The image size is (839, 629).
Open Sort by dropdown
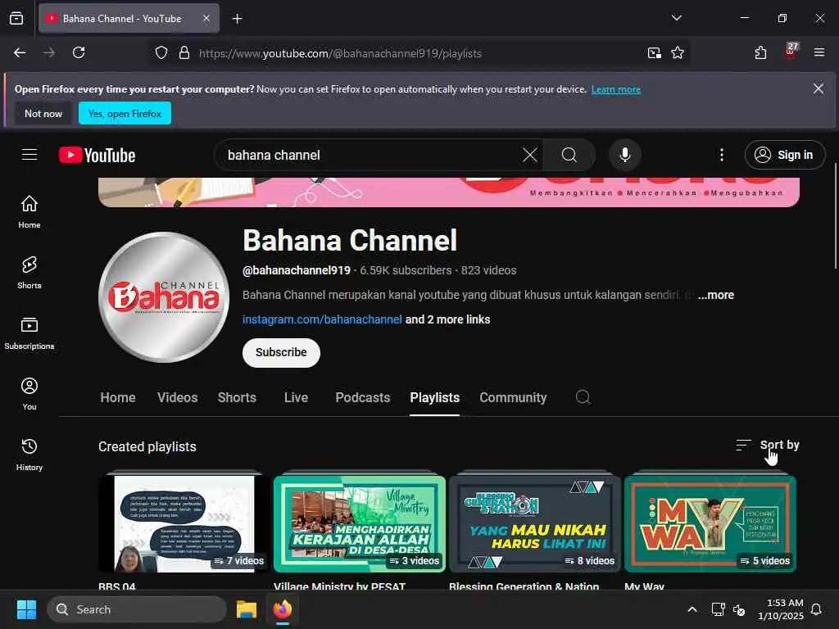767,445
